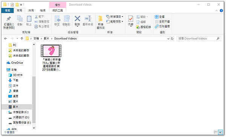This screenshot has width=226, height=137.
Task: Go back with the left arrow
Action: click(6, 39)
